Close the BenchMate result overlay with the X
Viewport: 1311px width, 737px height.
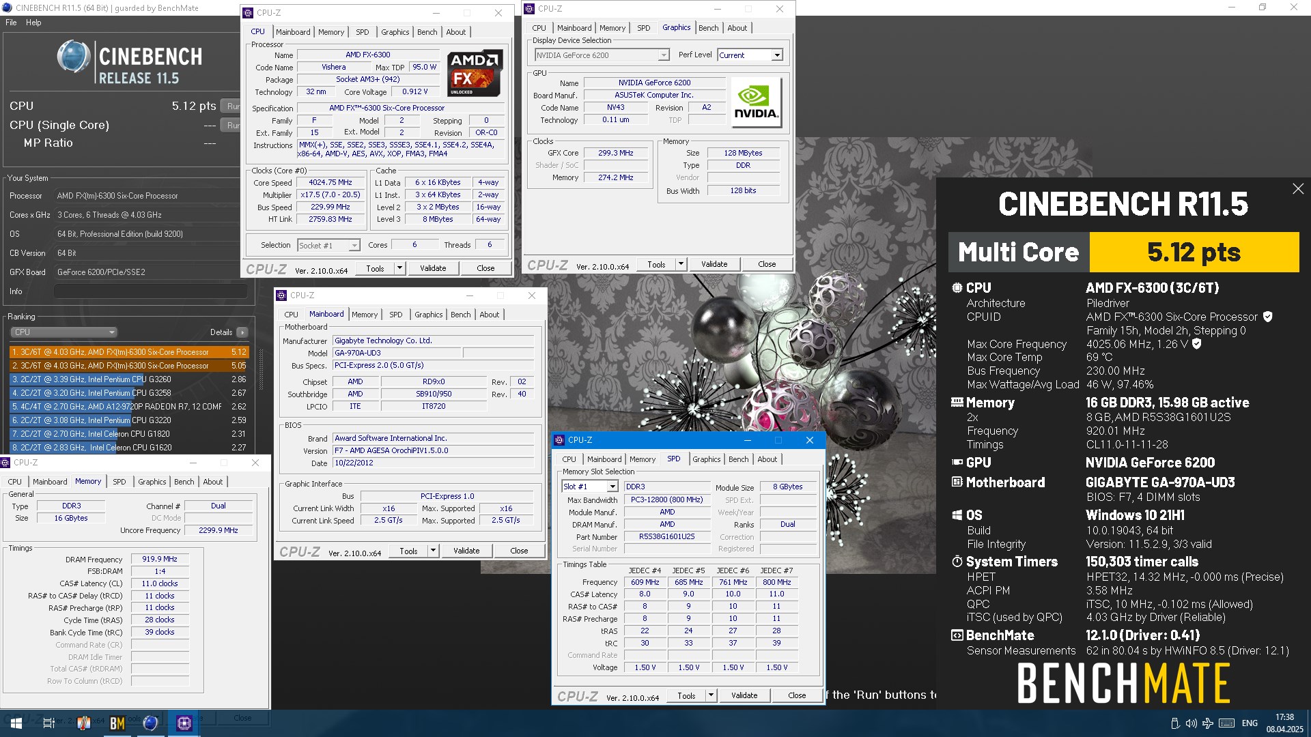(x=1298, y=189)
